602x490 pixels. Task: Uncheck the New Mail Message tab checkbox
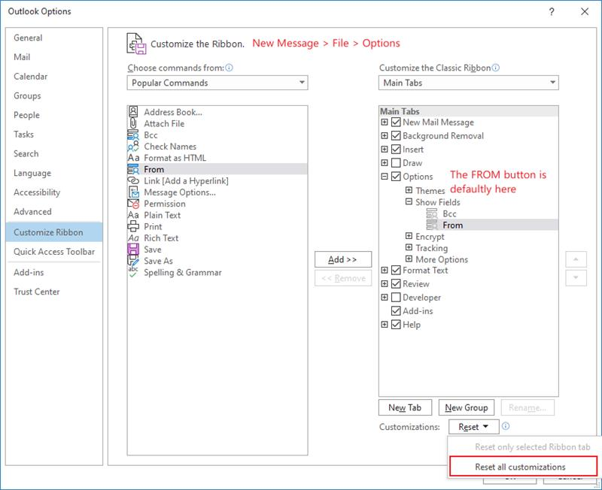tap(396, 122)
